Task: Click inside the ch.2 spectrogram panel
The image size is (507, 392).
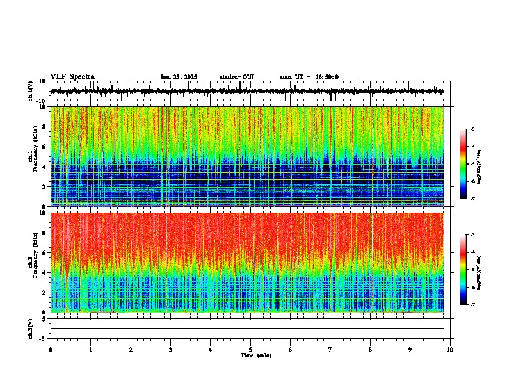Action: [x=246, y=263]
